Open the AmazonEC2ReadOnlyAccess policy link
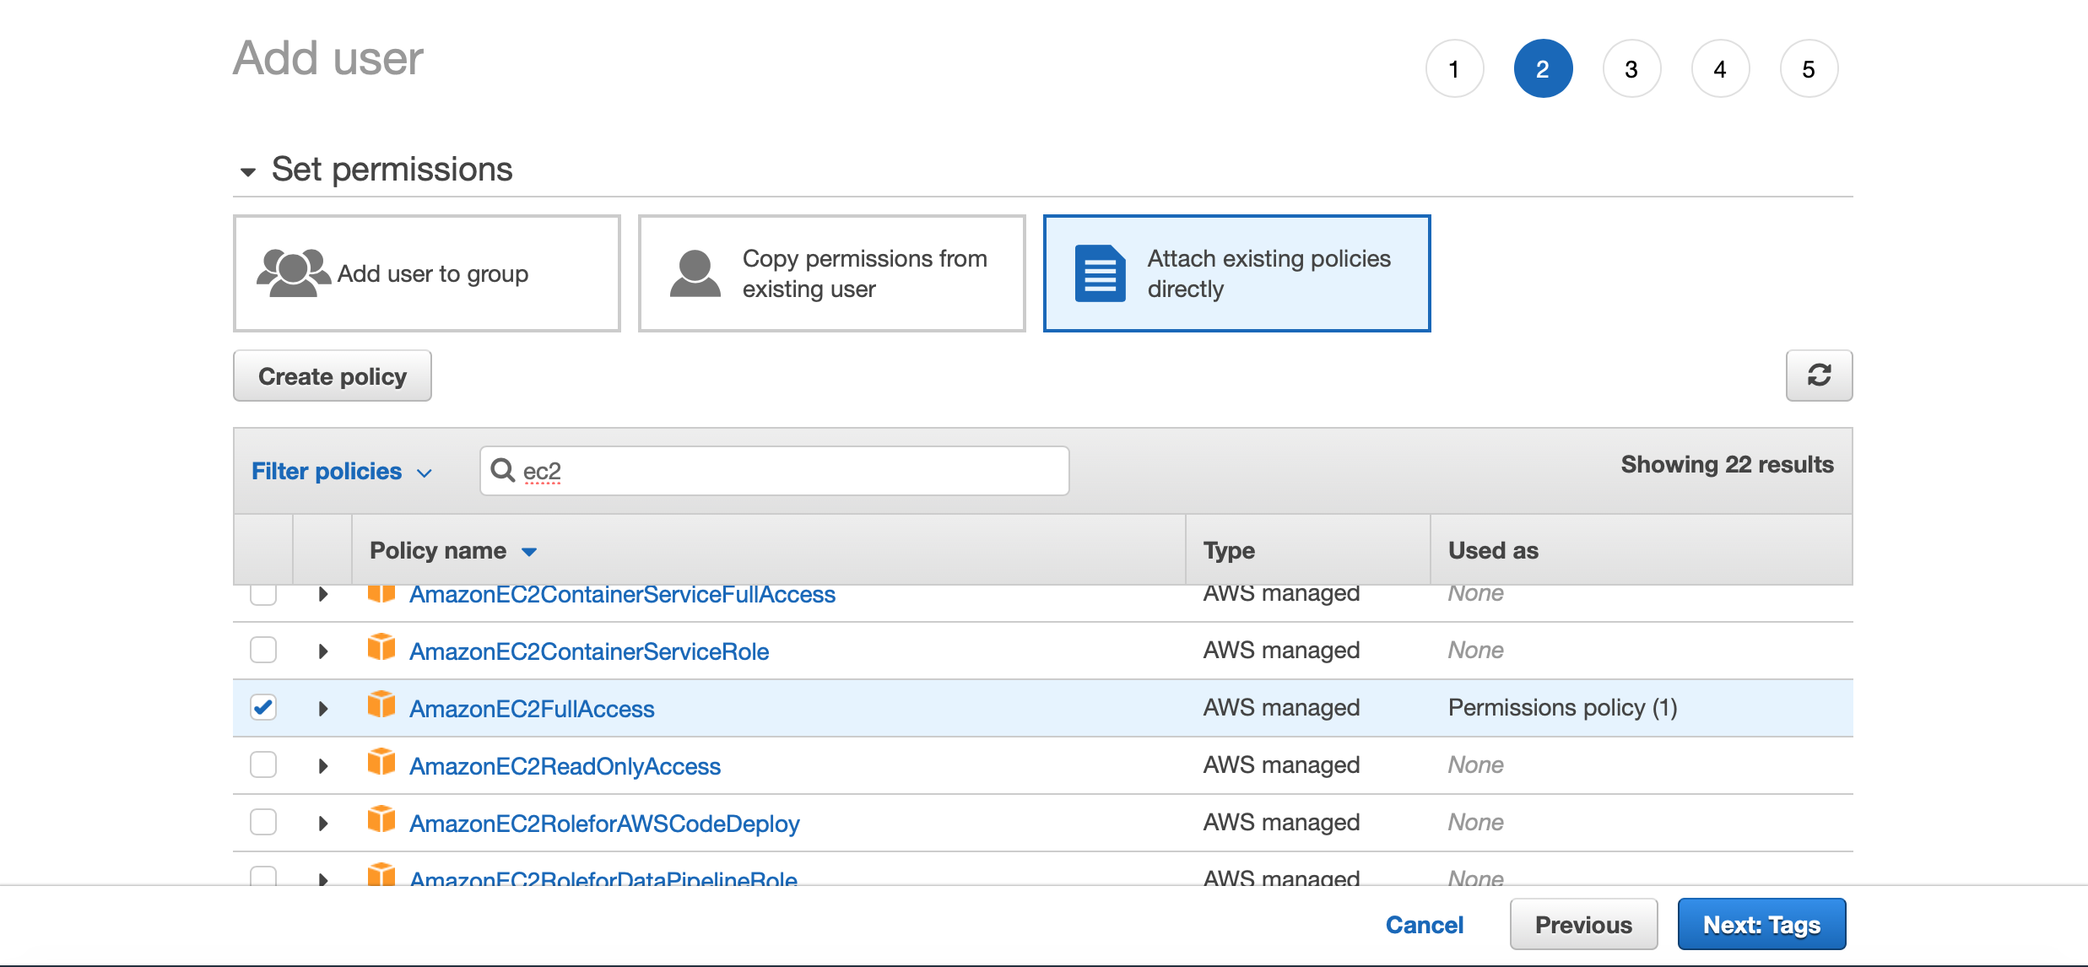The width and height of the screenshot is (2088, 967). coord(565,766)
